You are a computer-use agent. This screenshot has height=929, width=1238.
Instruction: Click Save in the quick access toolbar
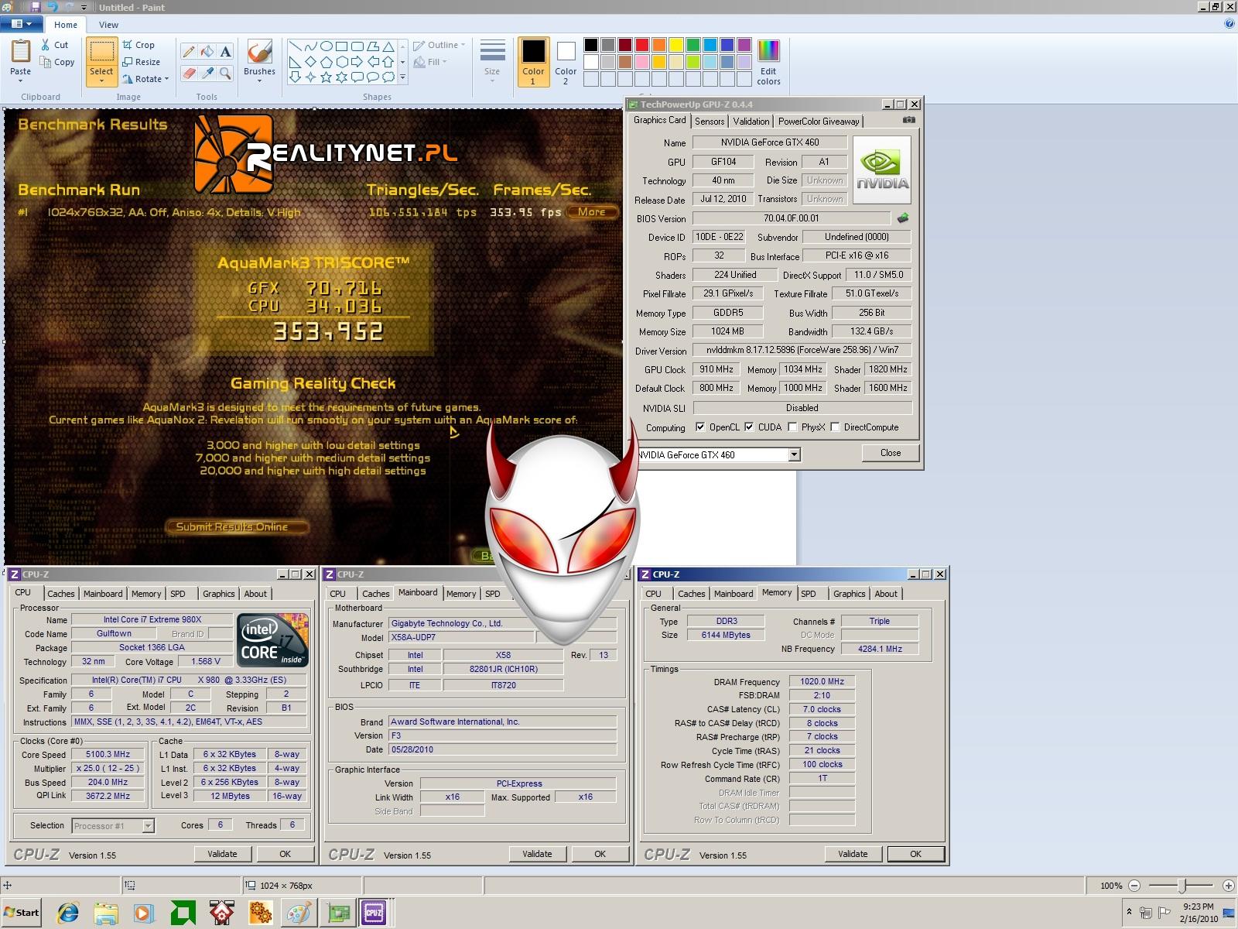pos(36,7)
